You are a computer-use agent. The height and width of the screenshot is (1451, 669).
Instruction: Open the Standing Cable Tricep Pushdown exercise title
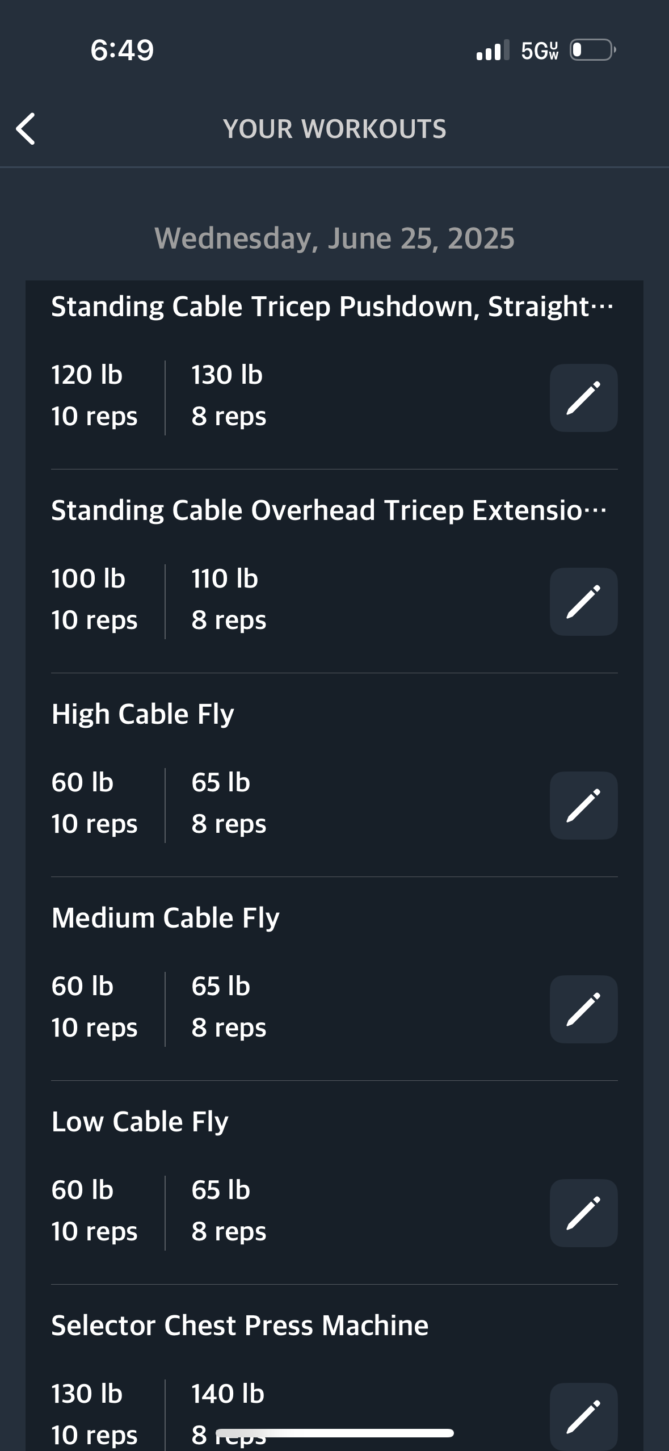333,307
